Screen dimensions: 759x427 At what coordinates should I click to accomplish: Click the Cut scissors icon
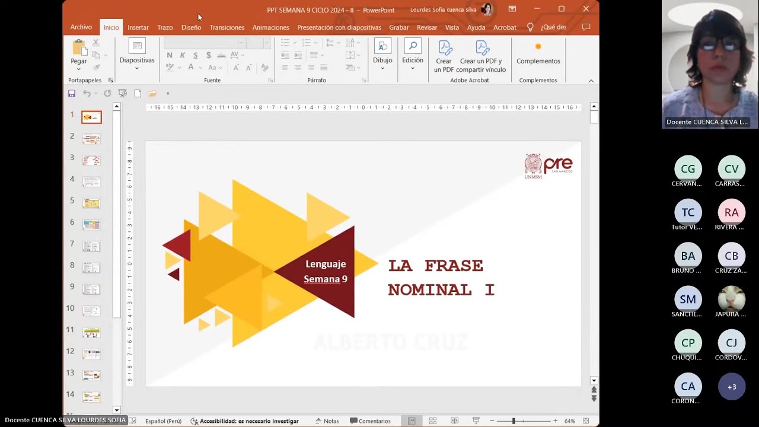click(96, 43)
